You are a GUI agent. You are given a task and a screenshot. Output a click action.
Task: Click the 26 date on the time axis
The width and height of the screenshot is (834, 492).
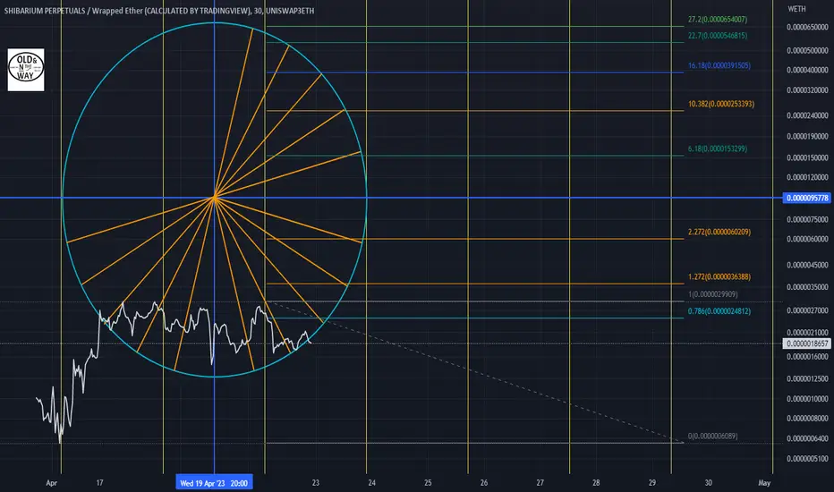[483, 483]
